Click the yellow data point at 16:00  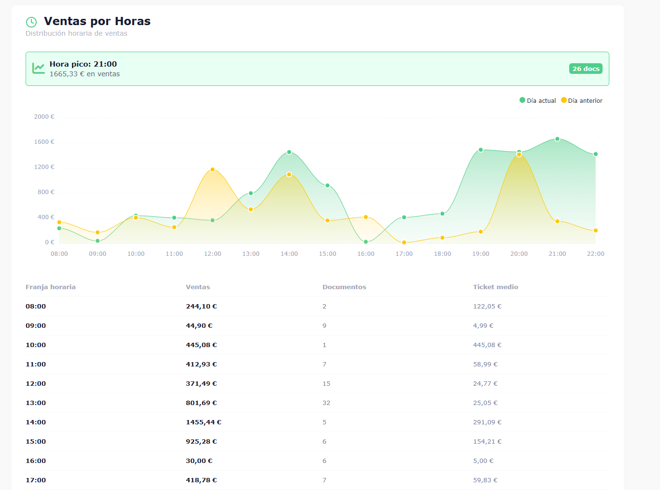[x=366, y=217]
